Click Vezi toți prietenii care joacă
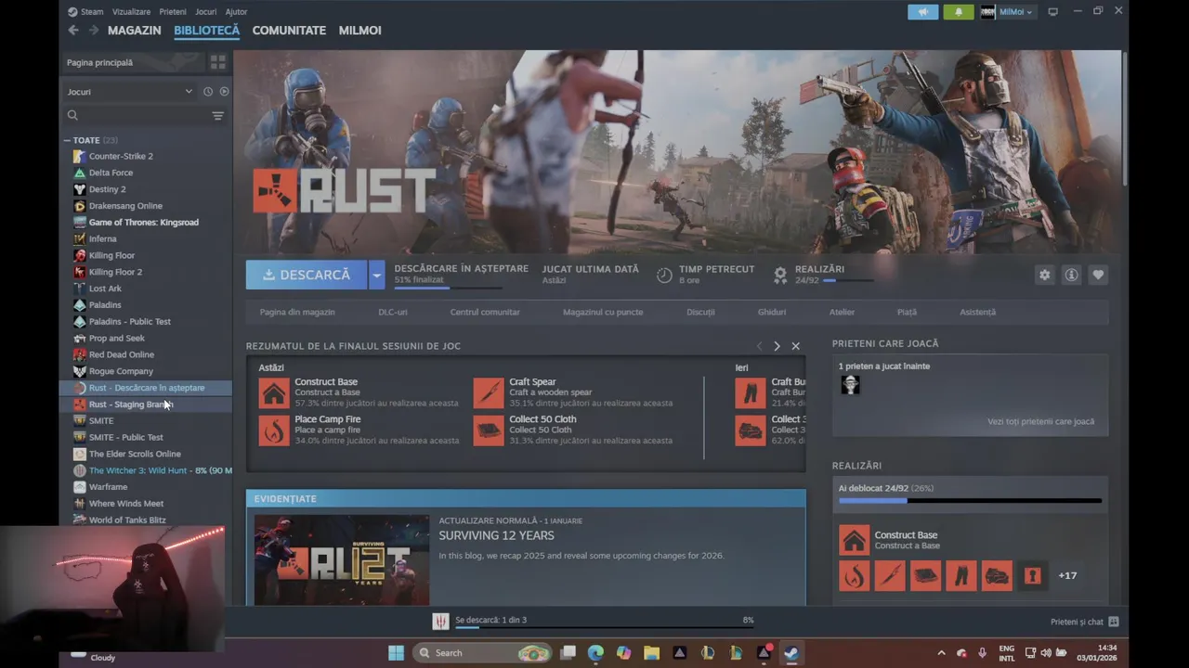This screenshot has width=1189, height=668. point(1040,421)
